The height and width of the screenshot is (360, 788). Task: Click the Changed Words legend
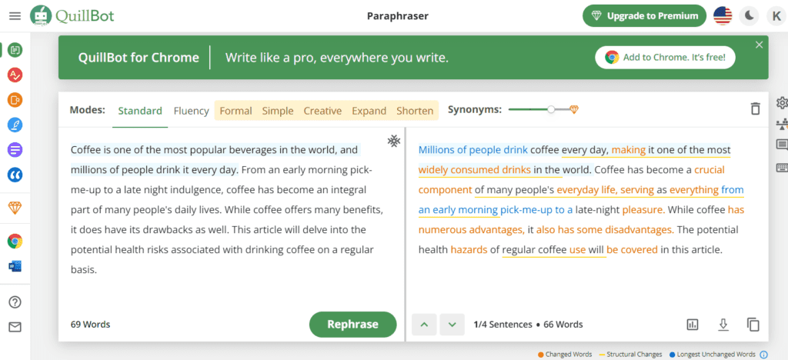click(x=564, y=354)
